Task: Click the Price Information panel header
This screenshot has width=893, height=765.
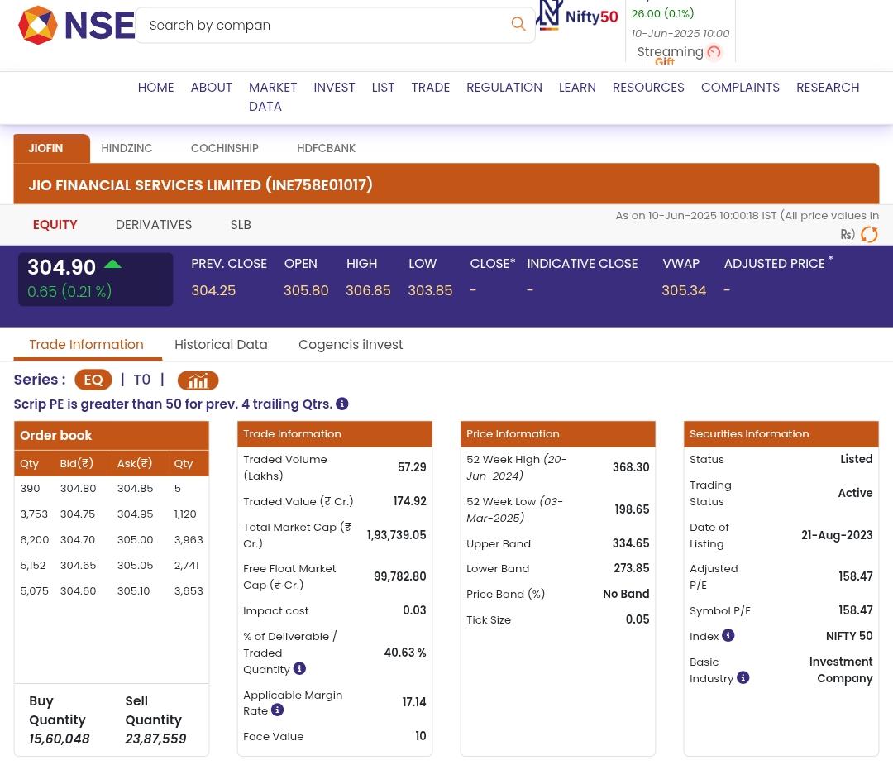Action: coord(558,434)
